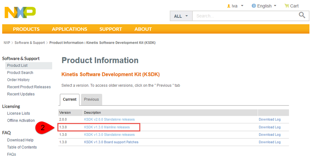
Task: Open the shopping cart icon
Action: point(287,6)
